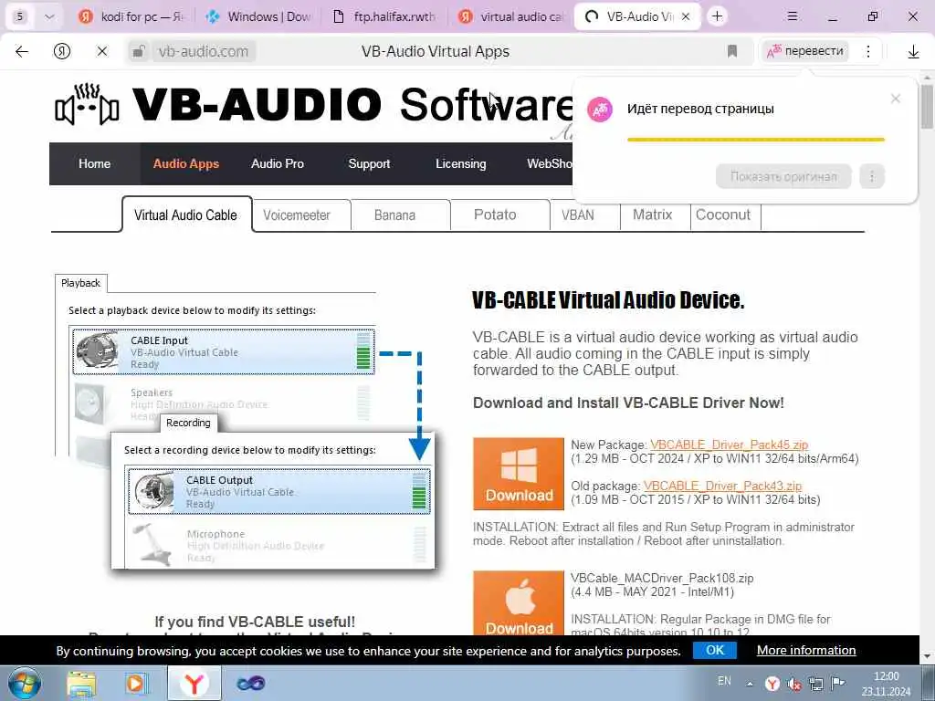Close the VB-Audio Virtual Apps tab
Image resolution: width=935 pixels, height=701 pixels.
(686, 16)
